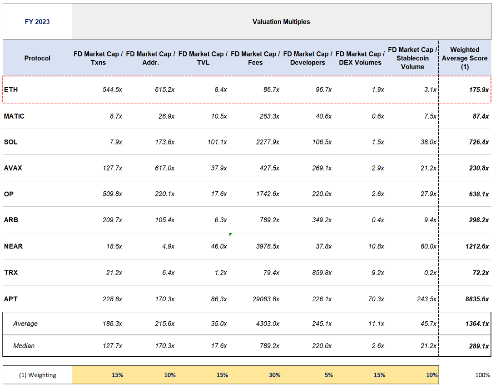Click the (1) Weighting label cell
Screen dimensions: 496x389
37,375
